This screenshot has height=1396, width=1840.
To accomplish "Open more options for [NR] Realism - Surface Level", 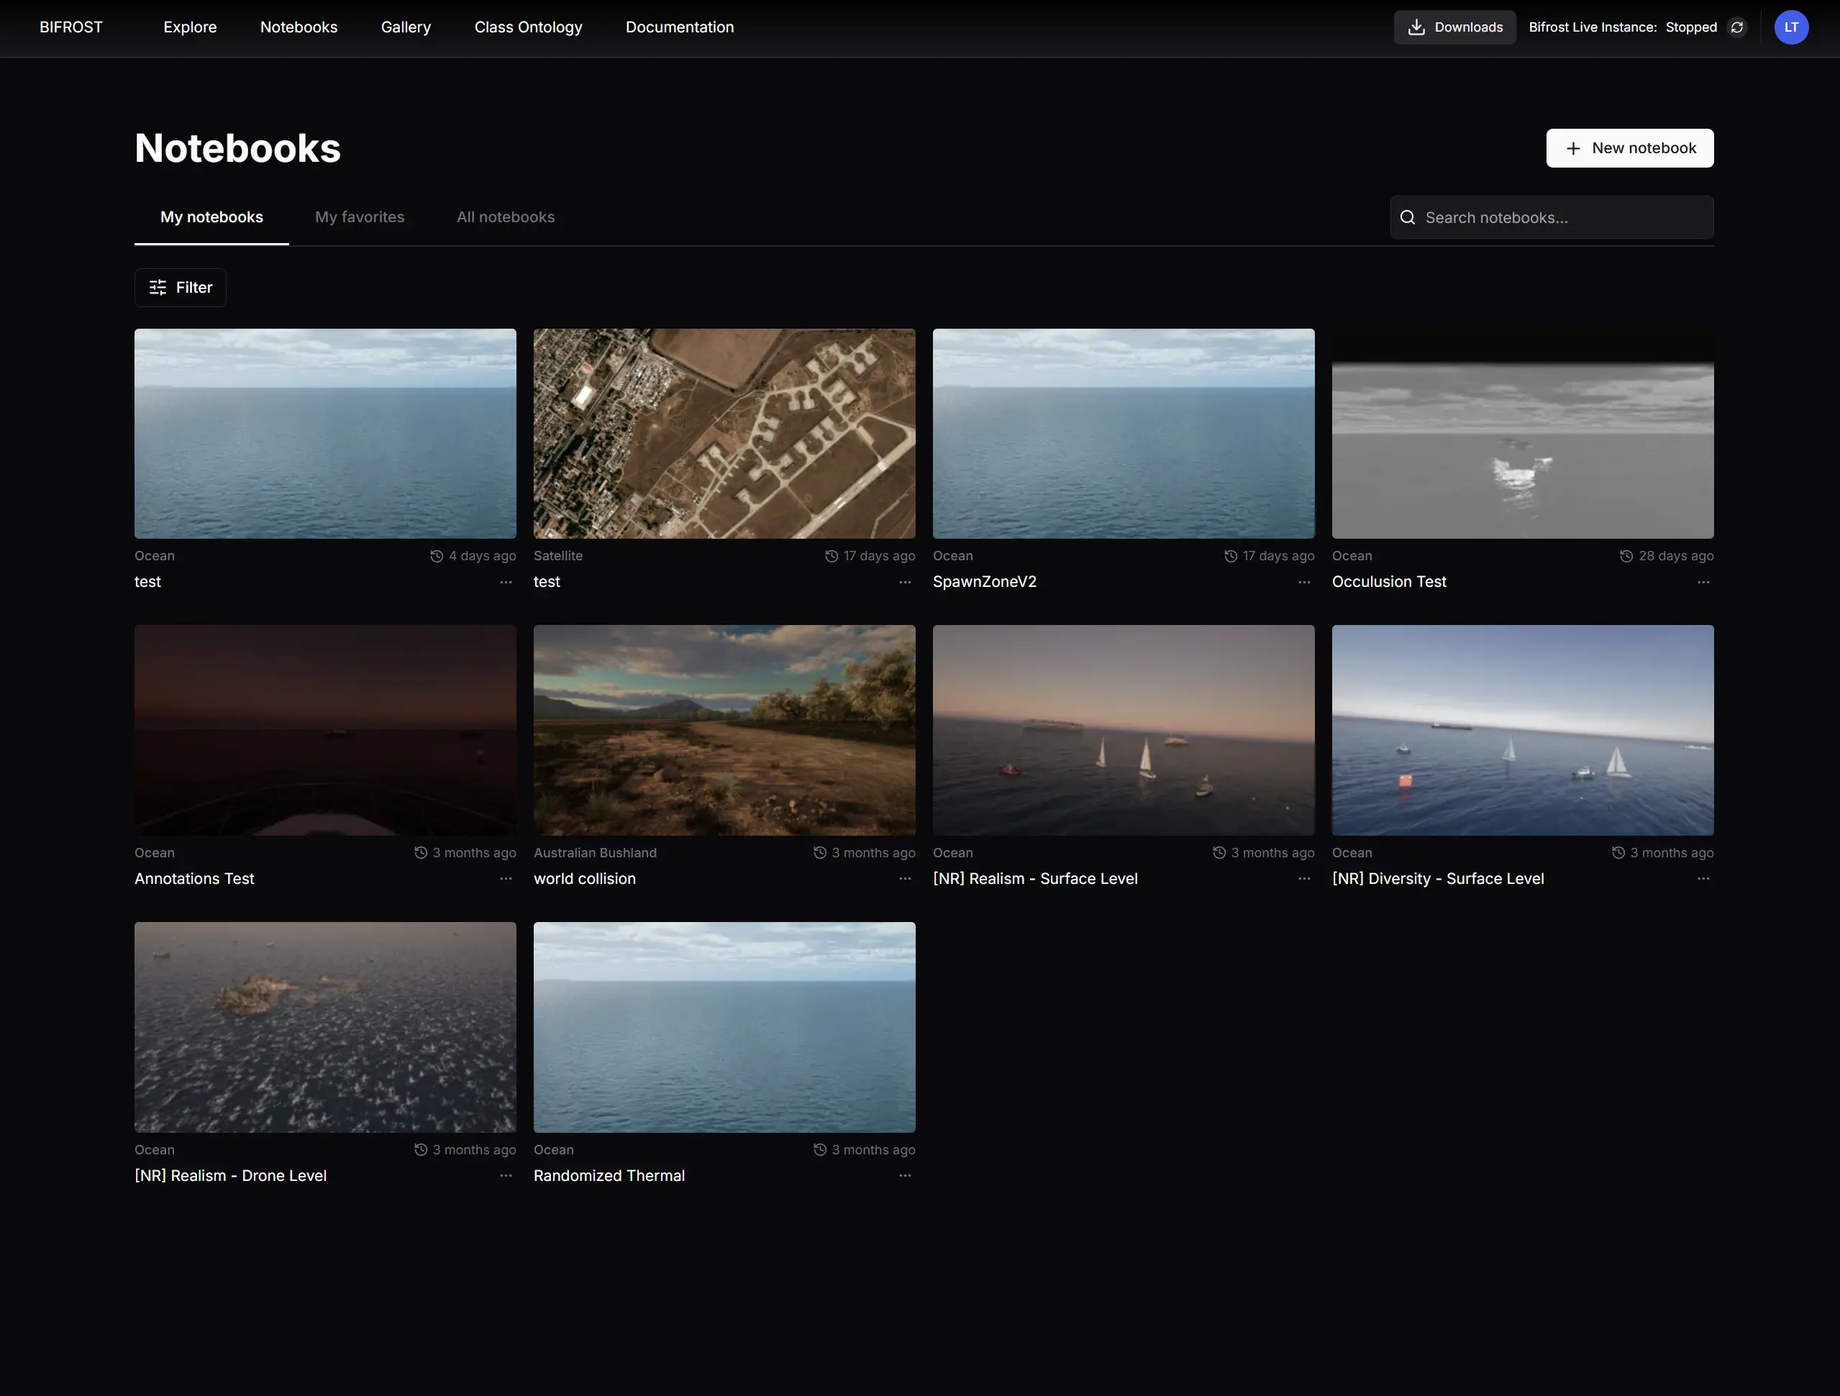I will pos(1304,879).
